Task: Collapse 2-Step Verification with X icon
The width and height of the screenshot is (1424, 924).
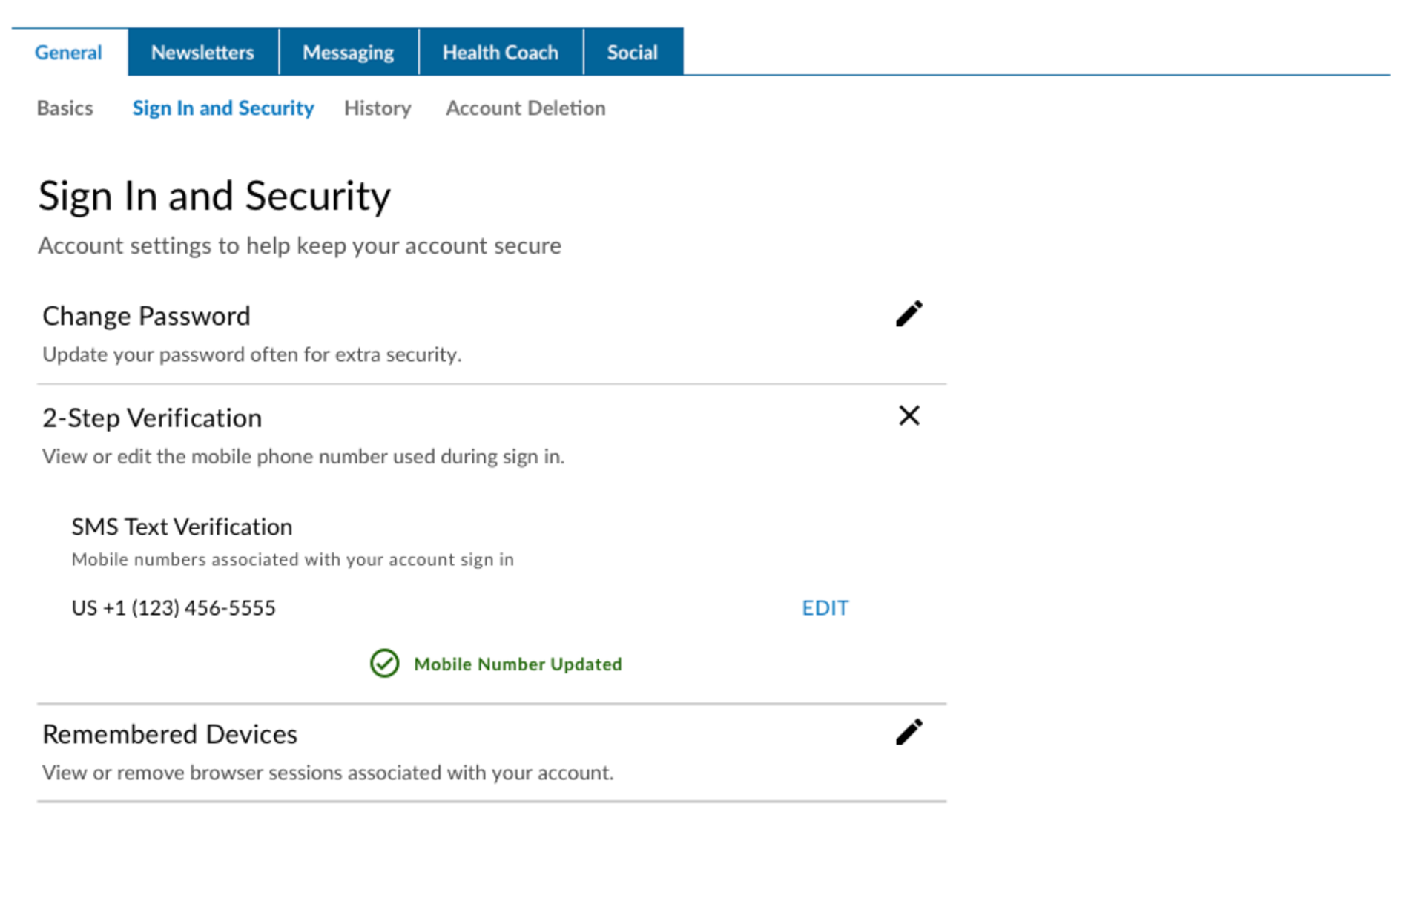Action: [909, 415]
